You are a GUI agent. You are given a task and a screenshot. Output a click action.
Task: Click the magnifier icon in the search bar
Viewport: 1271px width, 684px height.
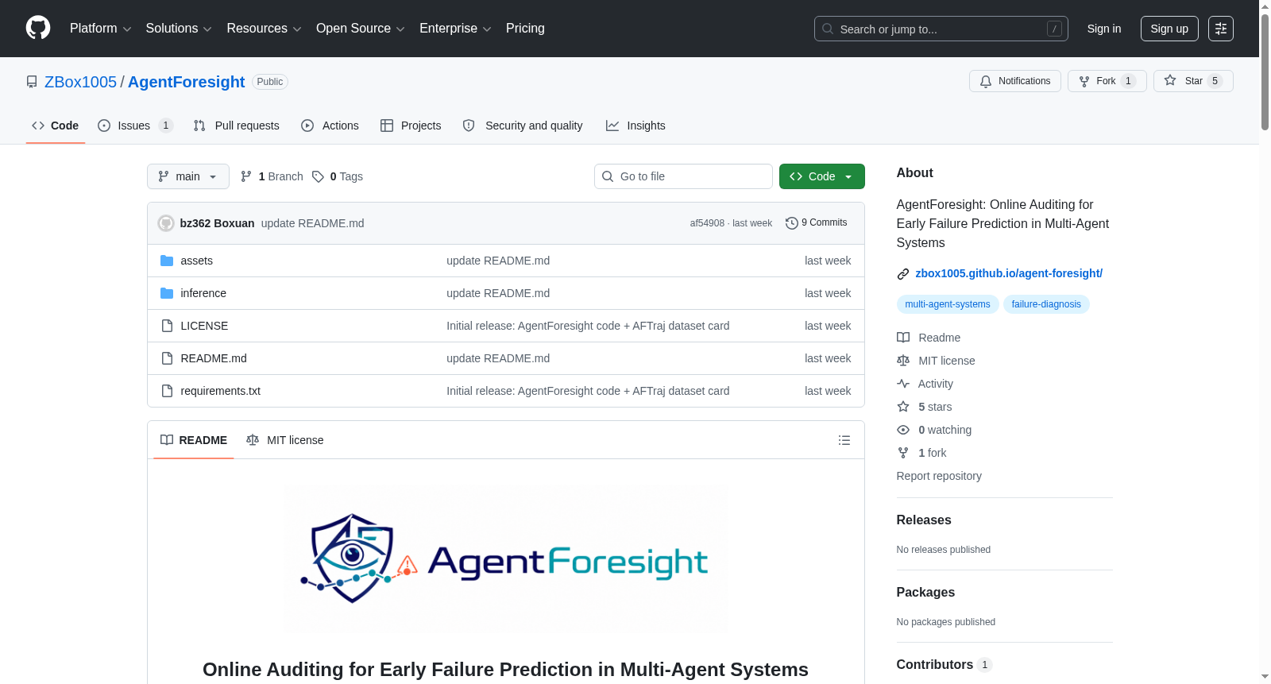(x=828, y=29)
